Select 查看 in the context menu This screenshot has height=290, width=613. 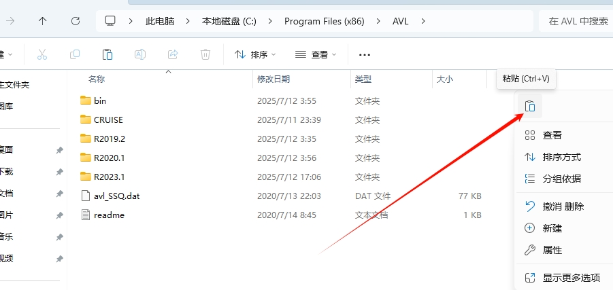(x=565, y=135)
